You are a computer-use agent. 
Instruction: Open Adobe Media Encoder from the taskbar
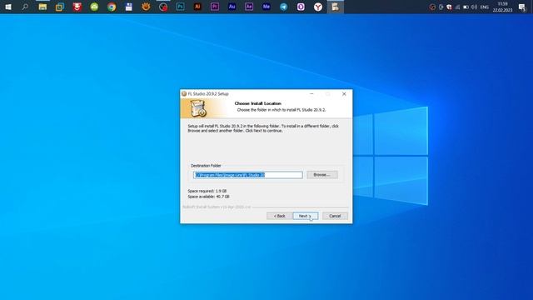[266, 7]
